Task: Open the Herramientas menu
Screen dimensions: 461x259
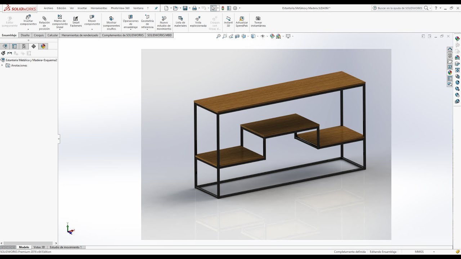Action: [99, 8]
